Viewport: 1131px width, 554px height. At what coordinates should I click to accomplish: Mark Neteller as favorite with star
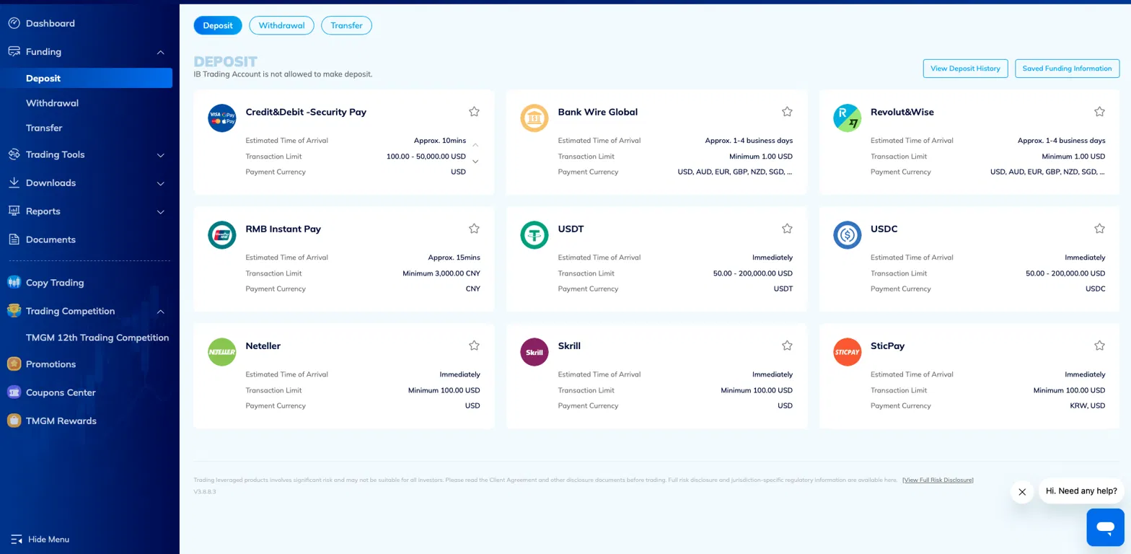[474, 346]
